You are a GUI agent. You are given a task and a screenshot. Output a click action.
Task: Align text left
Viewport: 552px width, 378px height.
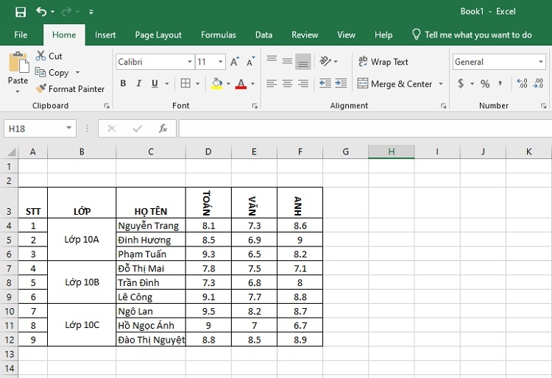coord(272,83)
